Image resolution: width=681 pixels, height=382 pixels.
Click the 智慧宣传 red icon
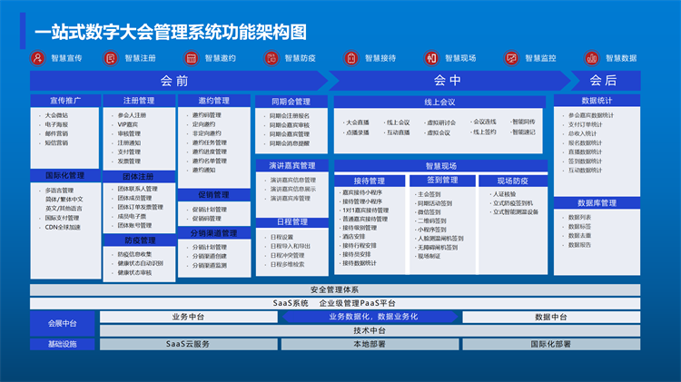point(38,58)
